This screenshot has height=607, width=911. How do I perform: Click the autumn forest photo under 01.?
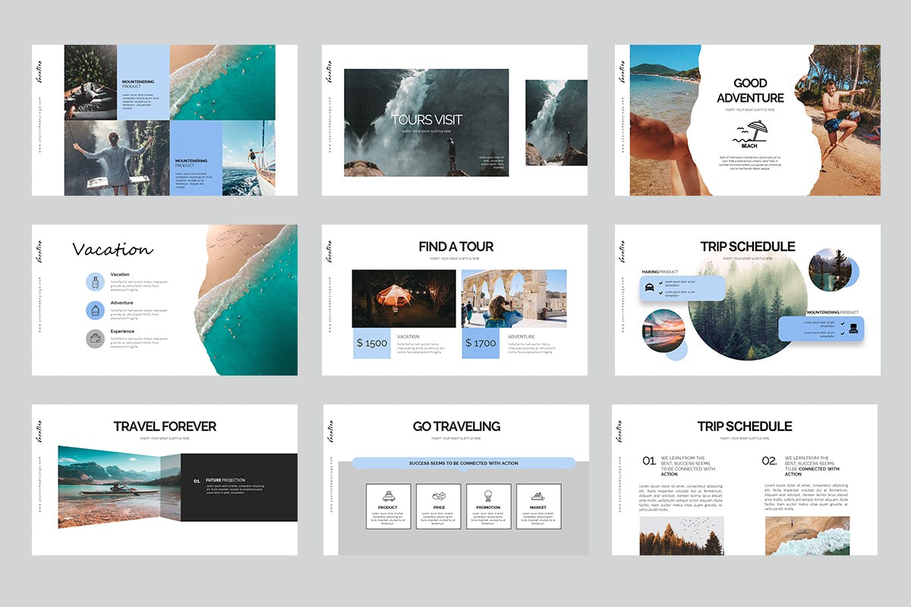pos(682,536)
